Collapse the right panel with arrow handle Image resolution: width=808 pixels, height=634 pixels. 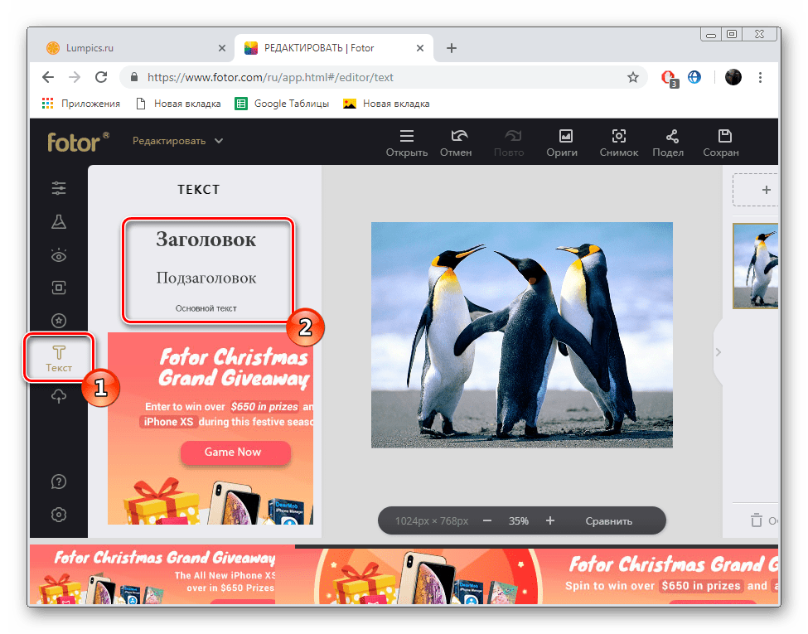coord(718,352)
